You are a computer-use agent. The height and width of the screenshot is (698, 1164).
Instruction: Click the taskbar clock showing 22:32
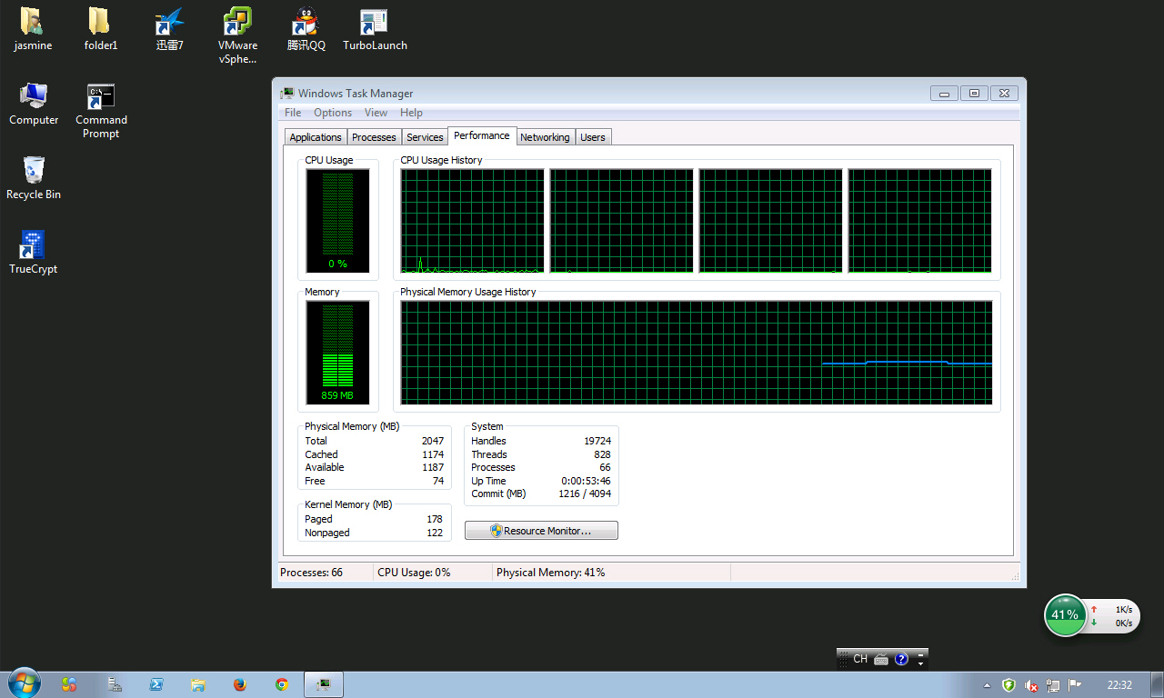(1119, 685)
